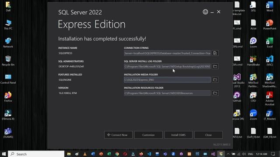The image size is (280, 157).
Task: Select the Firefox desktop shortcut
Action: (x=8, y=97)
